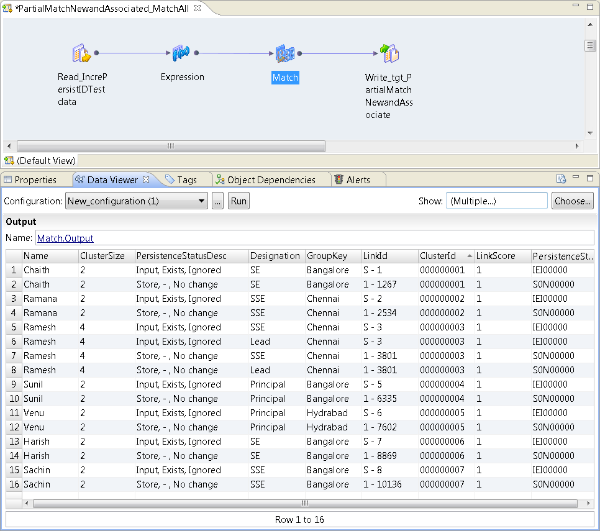Click the export data icon in Data Viewer
Image resolution: width=600 pixels, height=531 pixels.
pos(561,179)
